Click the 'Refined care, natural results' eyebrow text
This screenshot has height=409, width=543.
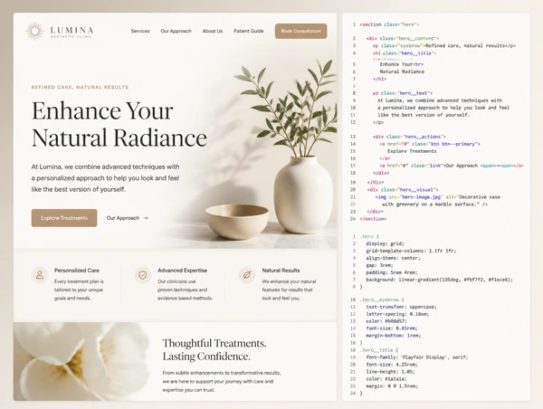tap(80, 87)
